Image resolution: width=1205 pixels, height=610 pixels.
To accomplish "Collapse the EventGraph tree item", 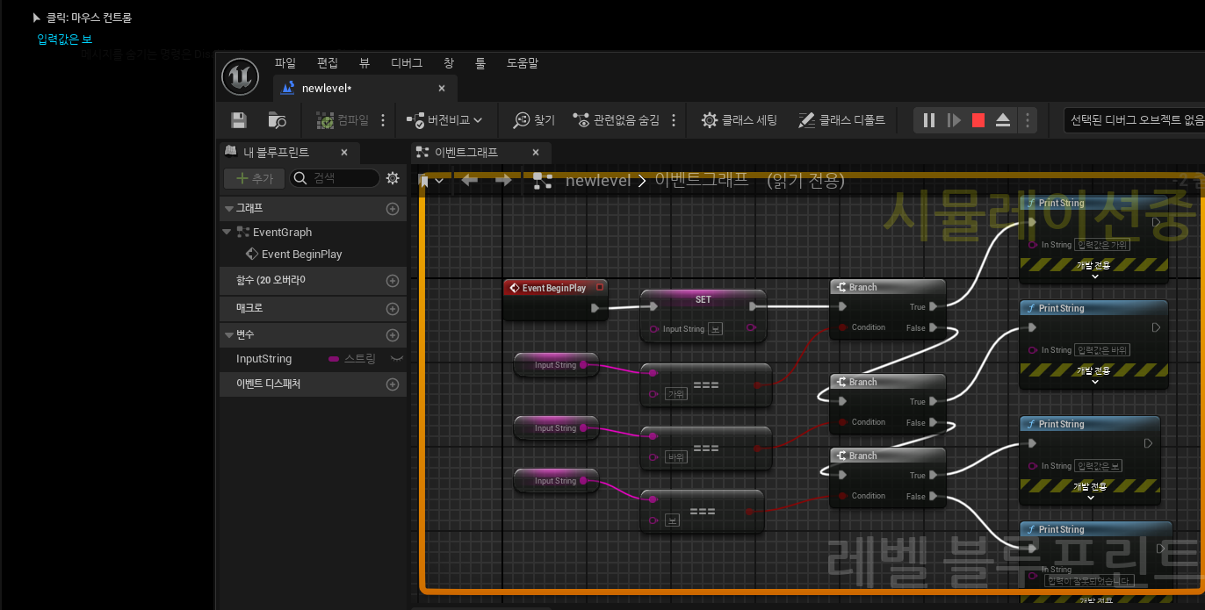I will point(227,233).
